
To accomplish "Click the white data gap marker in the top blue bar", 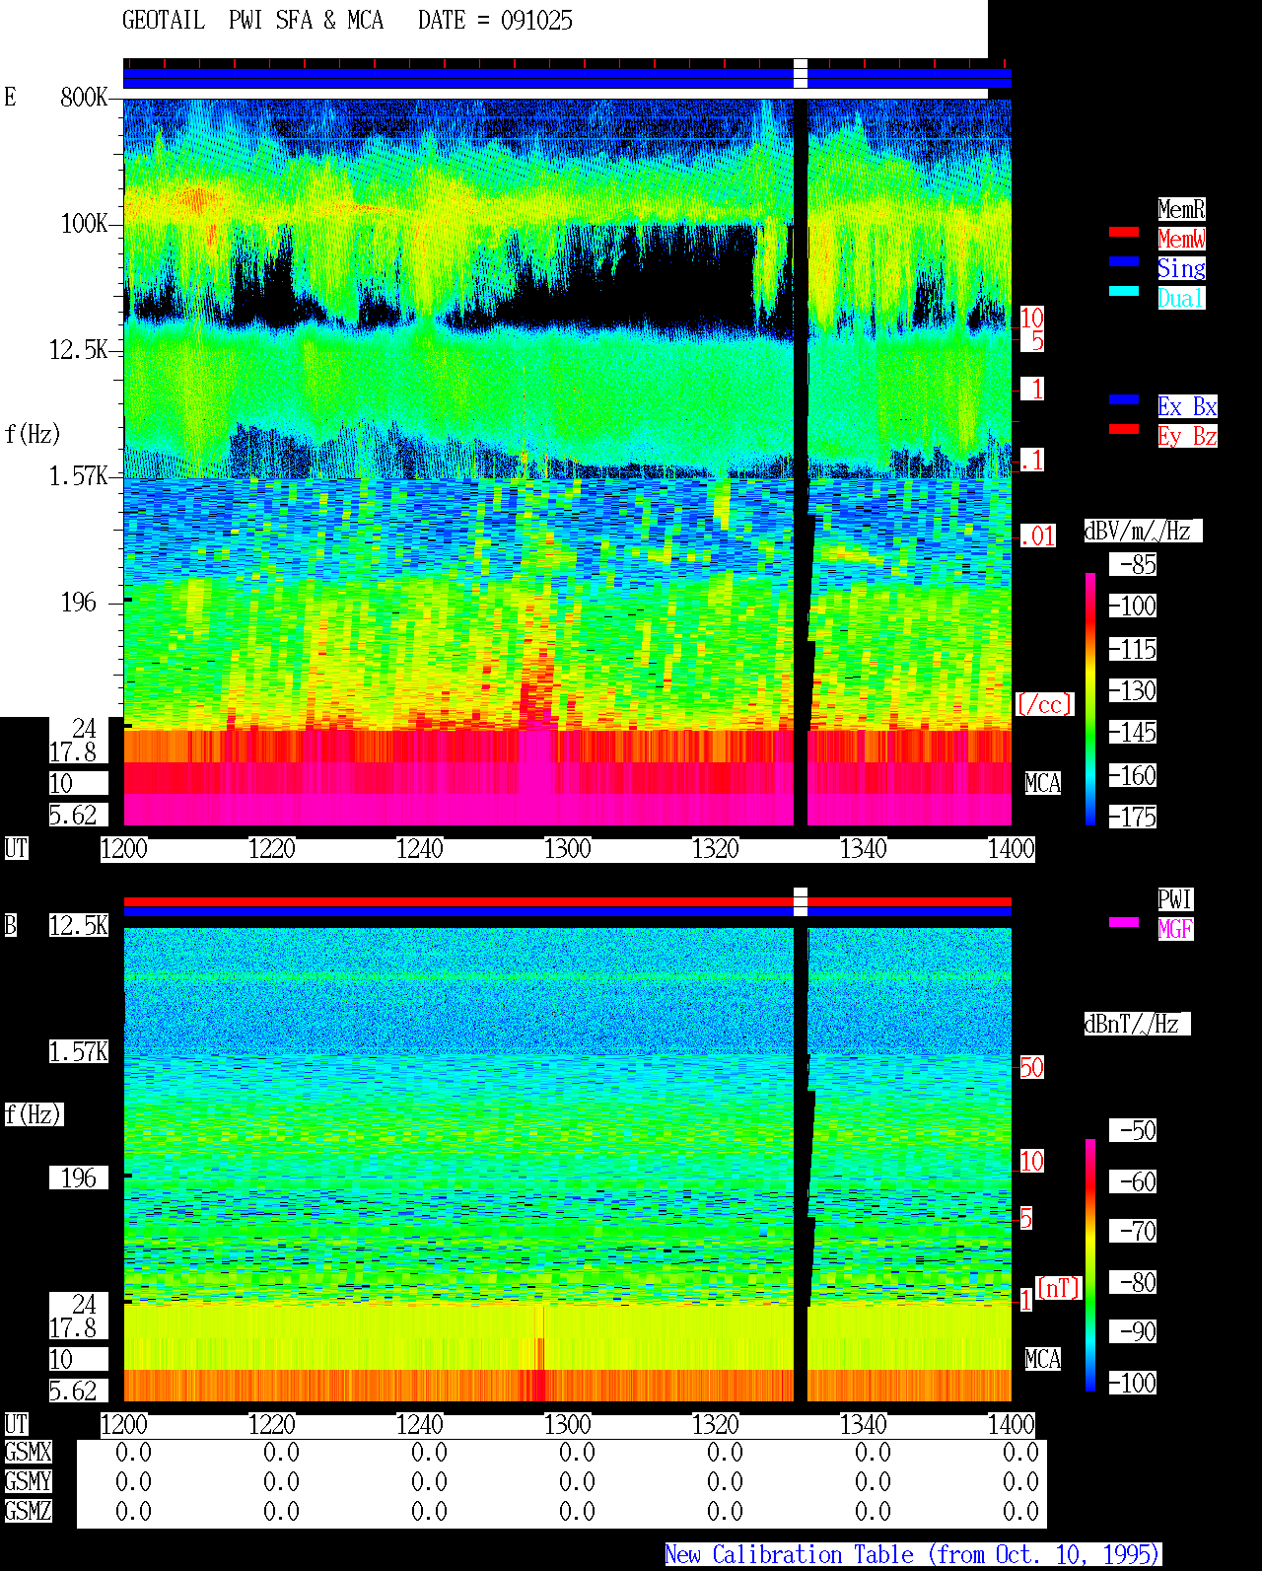I will pyautogui.click(x=801, y=74).
